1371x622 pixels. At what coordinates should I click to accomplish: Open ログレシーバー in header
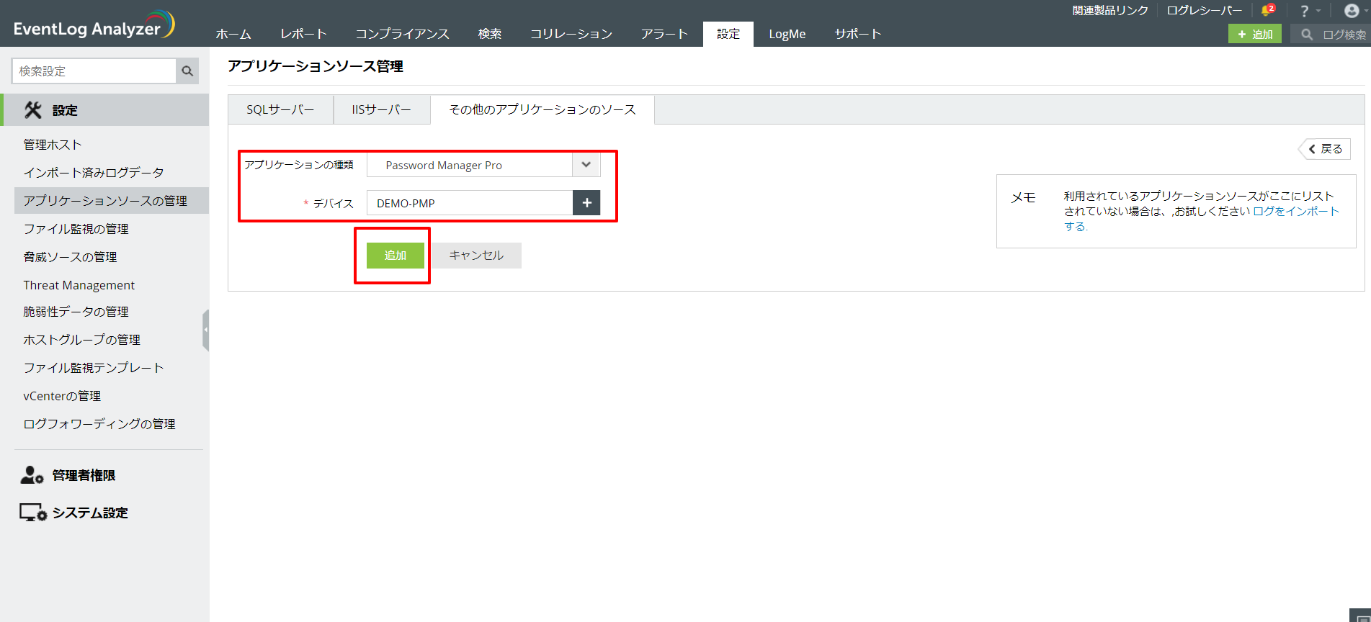coord(1205,11)
